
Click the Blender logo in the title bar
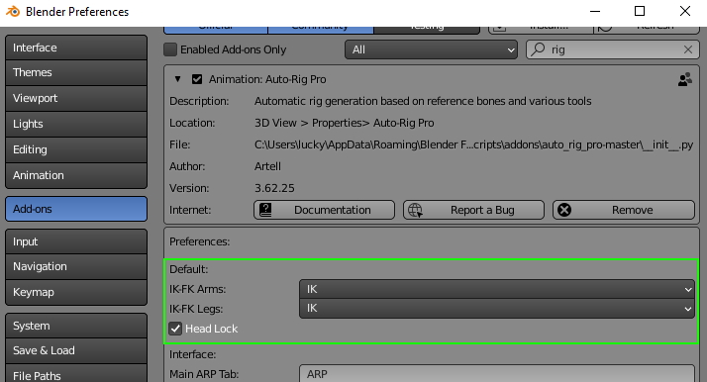pyautogui.click(x=13, y=11)
